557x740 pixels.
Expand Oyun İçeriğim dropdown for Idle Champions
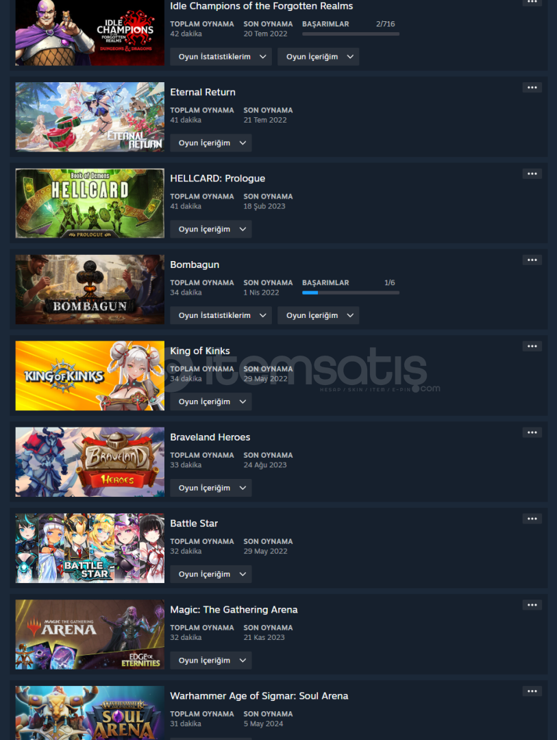[318, 57]
